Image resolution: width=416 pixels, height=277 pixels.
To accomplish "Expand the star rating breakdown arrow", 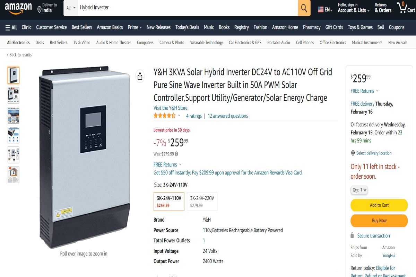I will tap(179, 116).
